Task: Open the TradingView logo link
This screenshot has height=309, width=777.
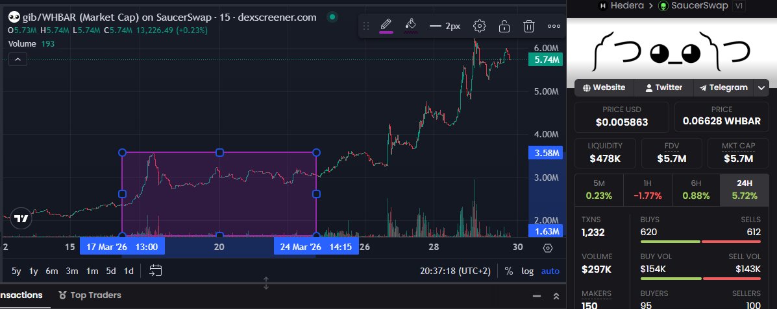Action: (21, 218)
